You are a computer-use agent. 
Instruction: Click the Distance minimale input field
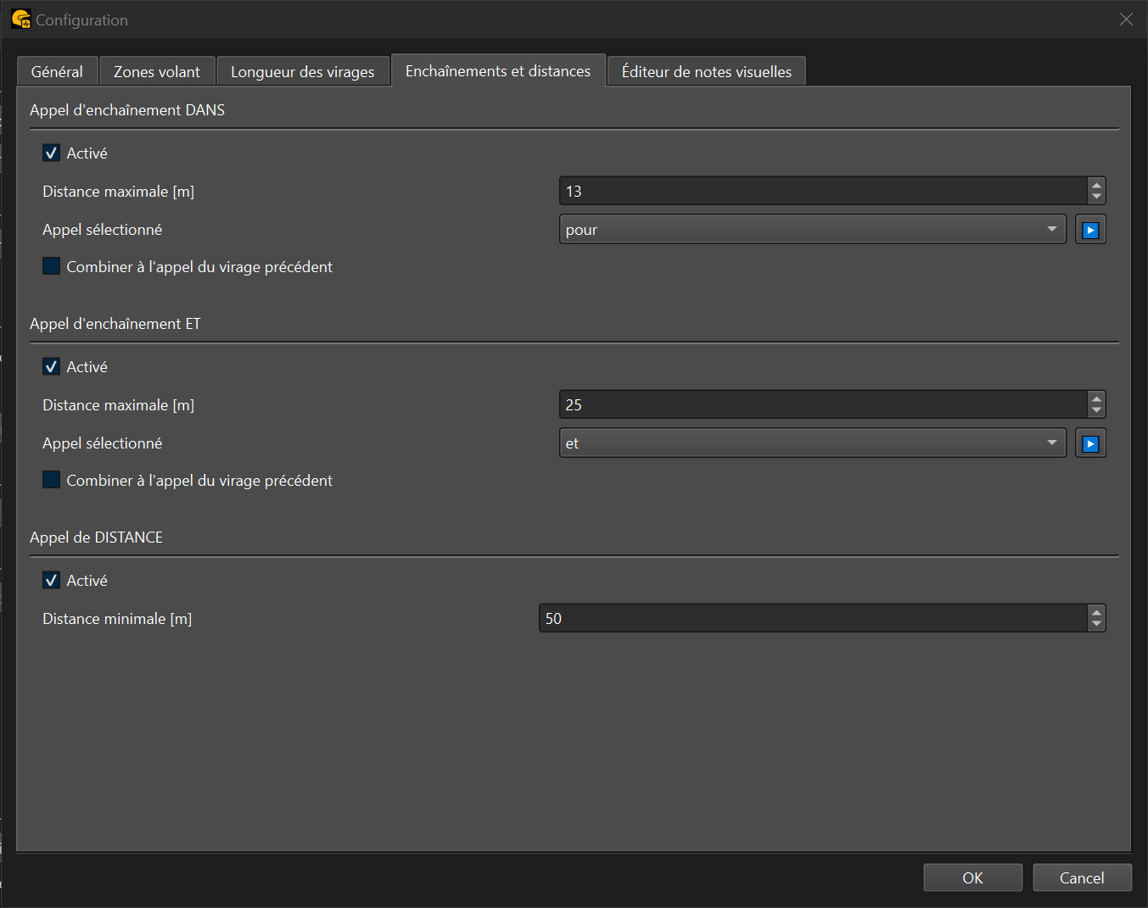tap(812, 619)
